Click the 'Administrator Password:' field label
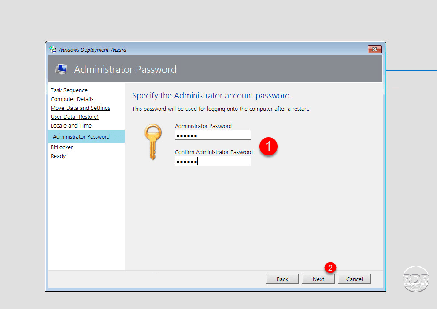The width and height of the screenshot is (437, 309). (x=204, y=126)
